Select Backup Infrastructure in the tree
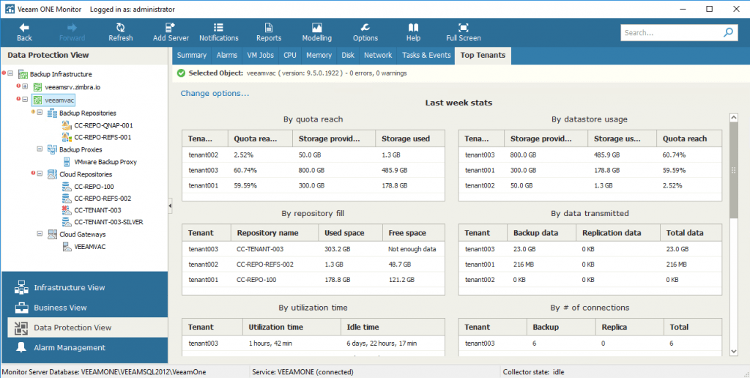The image size is (750, 378). (61, 74)
